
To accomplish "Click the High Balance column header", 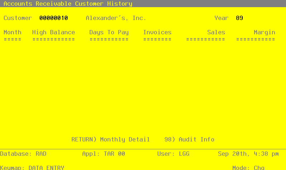I will click(x=54, y=32).
